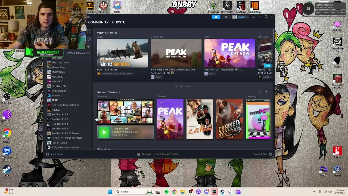Screen dimensions: 348x196
Task: Select Red Dead Redemption 2 in library
Action: [65, 105]
